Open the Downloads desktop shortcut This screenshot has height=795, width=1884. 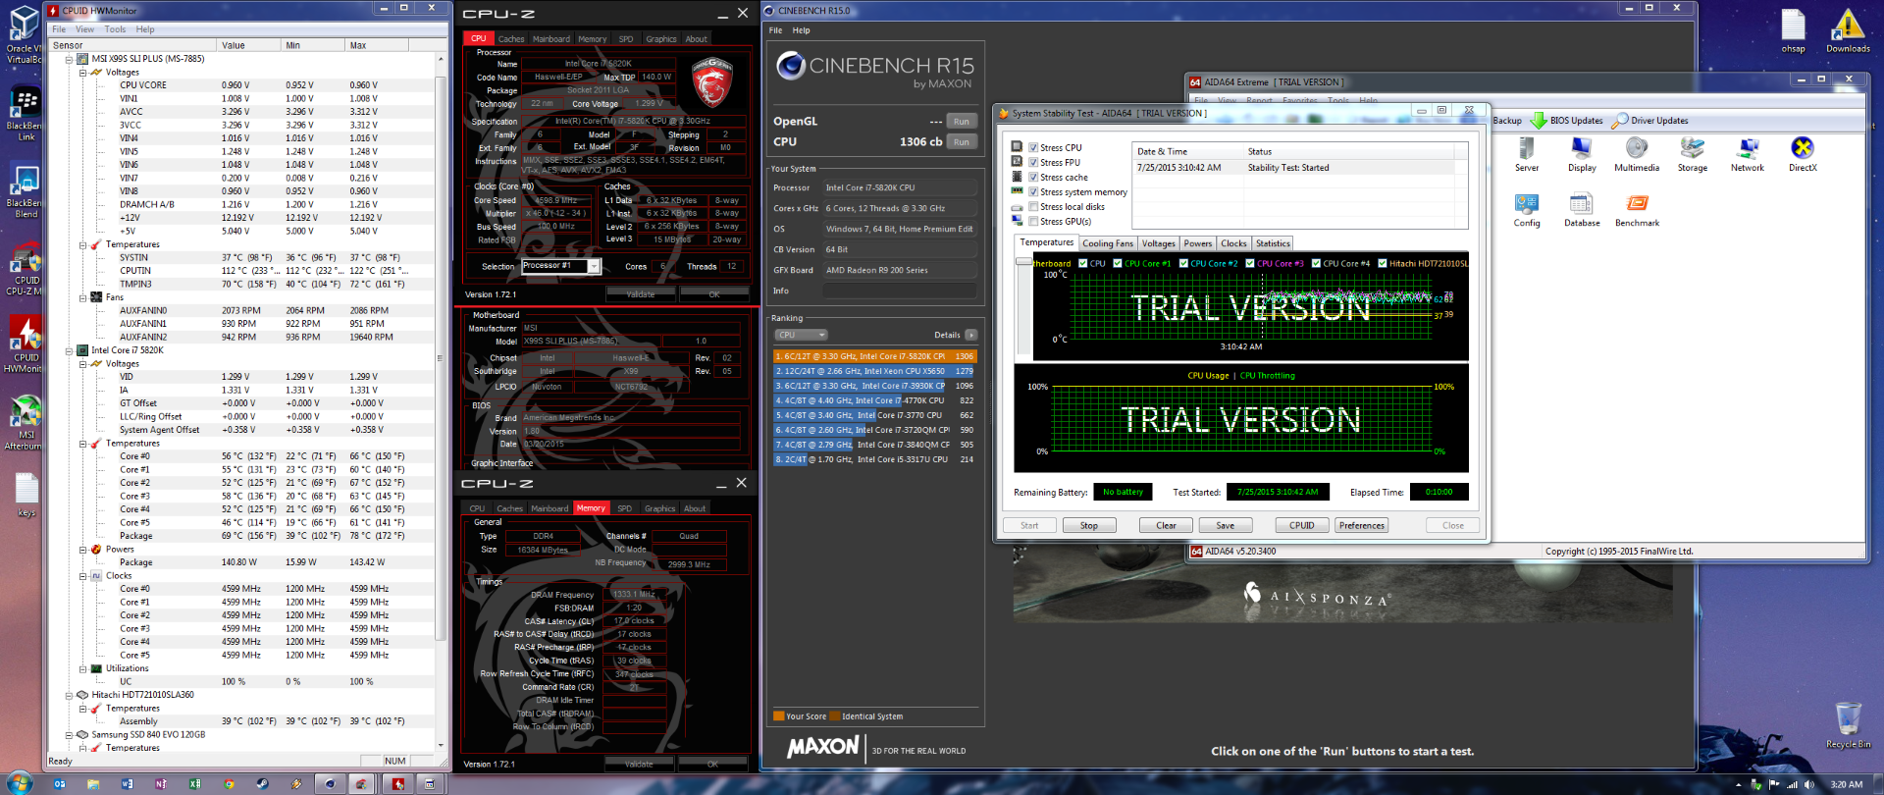(1848, 30)
